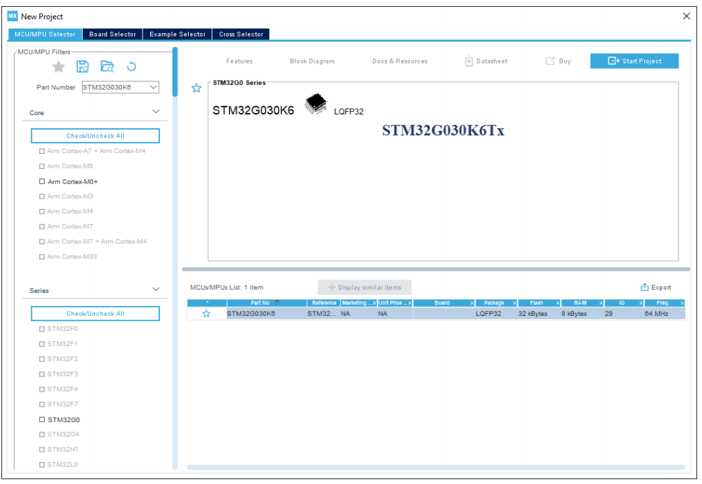Image resolution: width=702 pixels, height=484 pixels.
Task: Collapse the Series filter section
Action: click(x=156, y=289)
